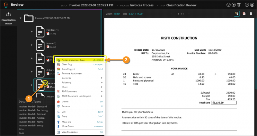Choose Assign Document Type in context menu
257x136 pixels.
pyautogui.click(x=80, y=60)
